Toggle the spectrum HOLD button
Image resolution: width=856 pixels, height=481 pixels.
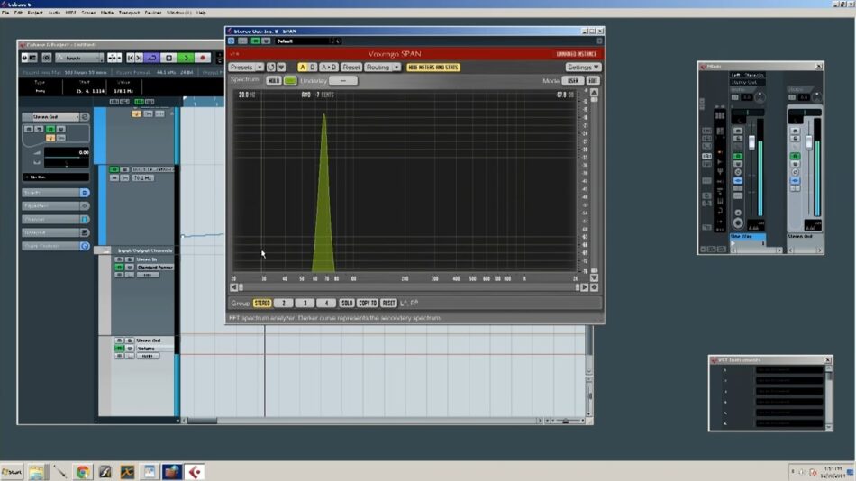point(274,81)
